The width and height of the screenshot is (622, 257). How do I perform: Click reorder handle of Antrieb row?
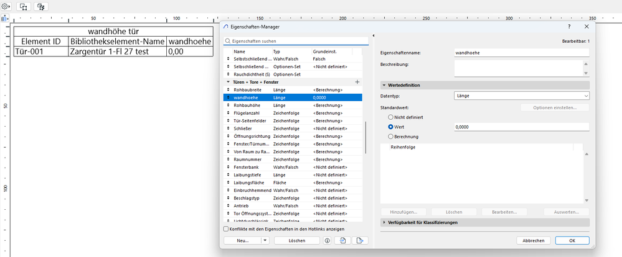pos(228,206)
